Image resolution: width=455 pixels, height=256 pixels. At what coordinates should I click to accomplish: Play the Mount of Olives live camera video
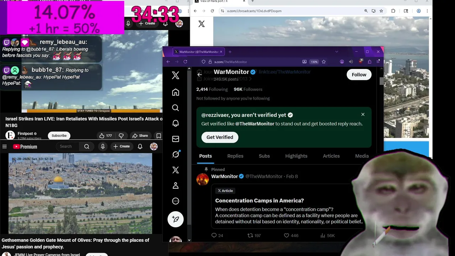pyautogui.click(x=80, y=193)
